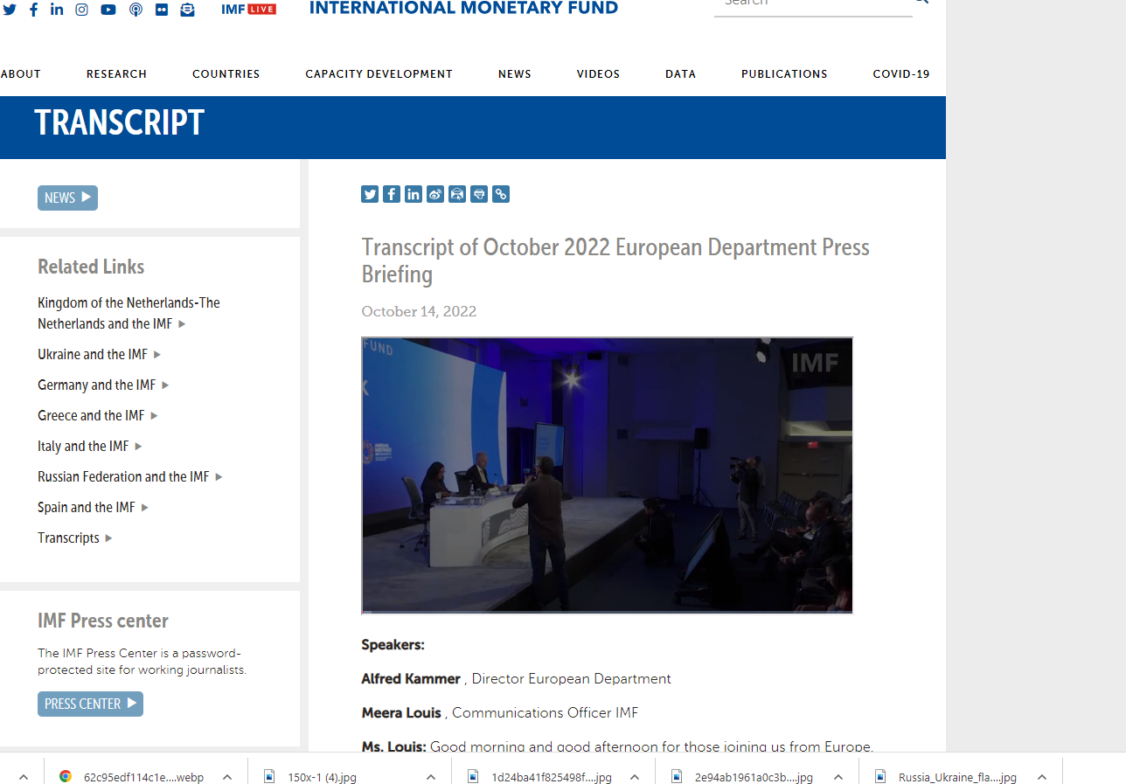Email this article via envelope icon
This screenshot has width=1126, height=784.
(x=457, y=194)
